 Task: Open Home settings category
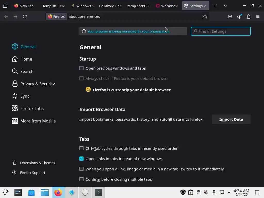point(22,59)
